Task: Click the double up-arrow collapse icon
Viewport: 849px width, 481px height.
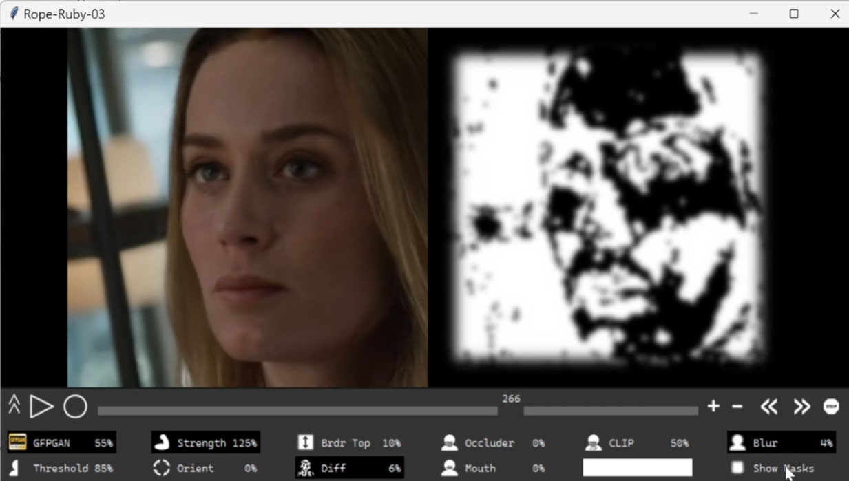Action: pos(14,405)
